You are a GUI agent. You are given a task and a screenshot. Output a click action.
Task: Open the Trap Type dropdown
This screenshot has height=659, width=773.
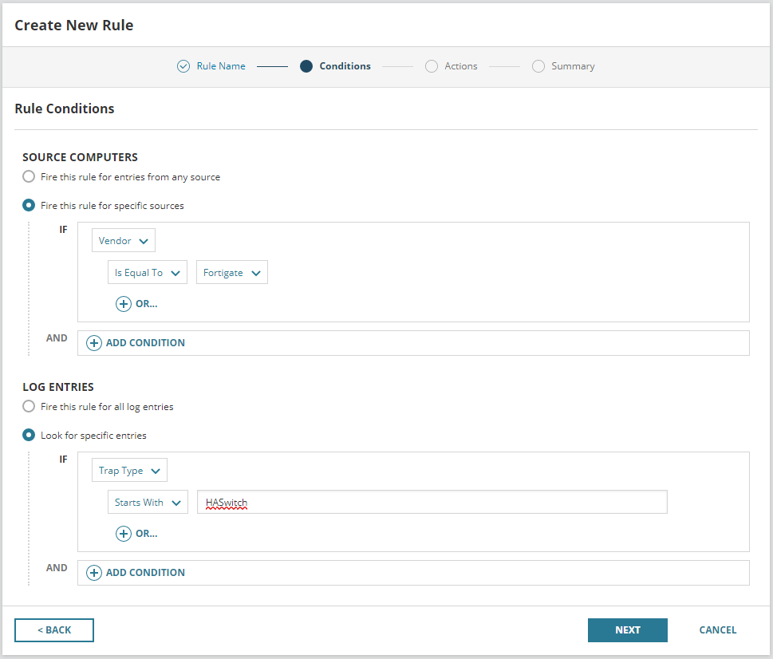(129, 470)
